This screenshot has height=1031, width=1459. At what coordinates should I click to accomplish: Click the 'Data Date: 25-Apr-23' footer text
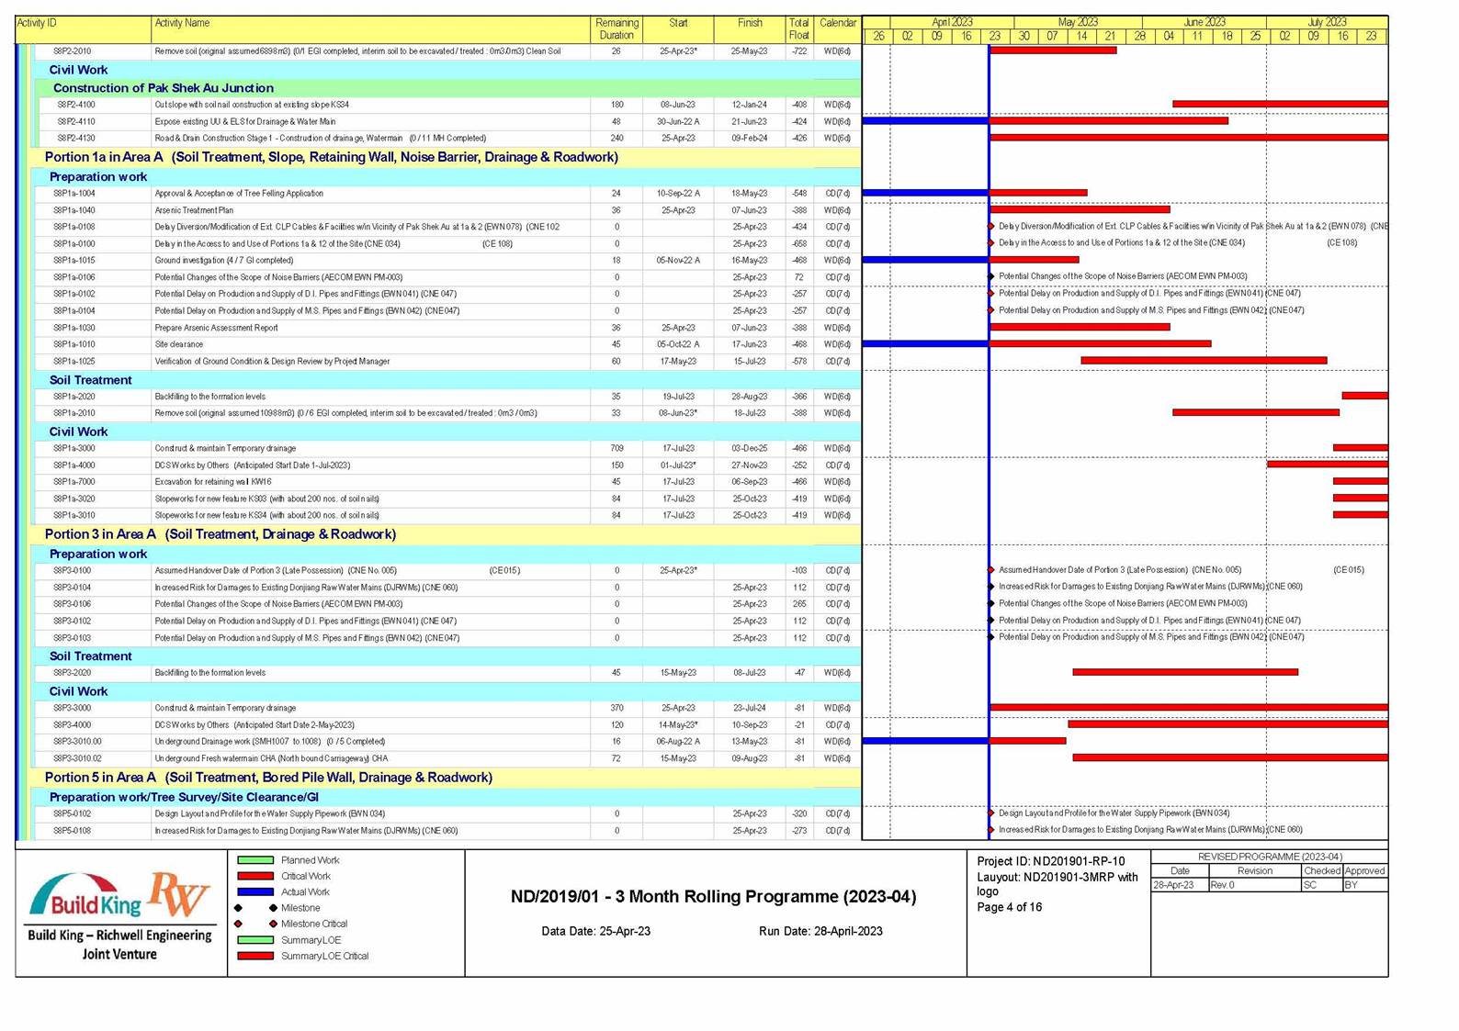tap(595, 931)
